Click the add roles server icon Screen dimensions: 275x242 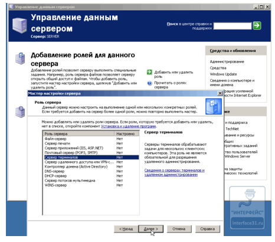coord(20,58)
